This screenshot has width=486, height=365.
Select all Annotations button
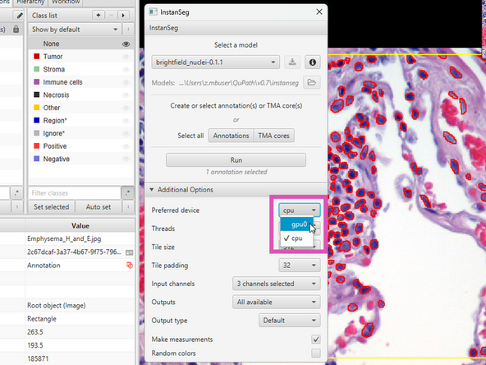(x=231, y=136)
